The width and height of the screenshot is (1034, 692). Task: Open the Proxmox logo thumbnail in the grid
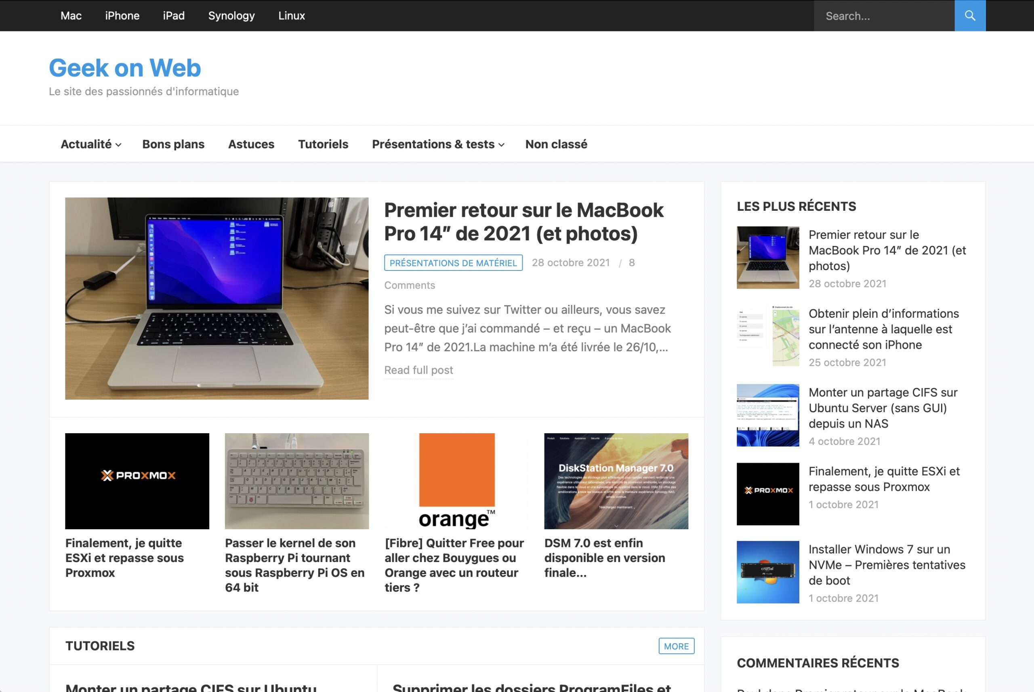pyautogui.click(x=137, y=481)
